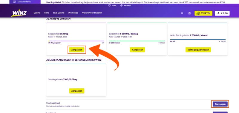239x113 pixels.
Task: Click the 00:05:57 session timer text
Action: [128, 5]
